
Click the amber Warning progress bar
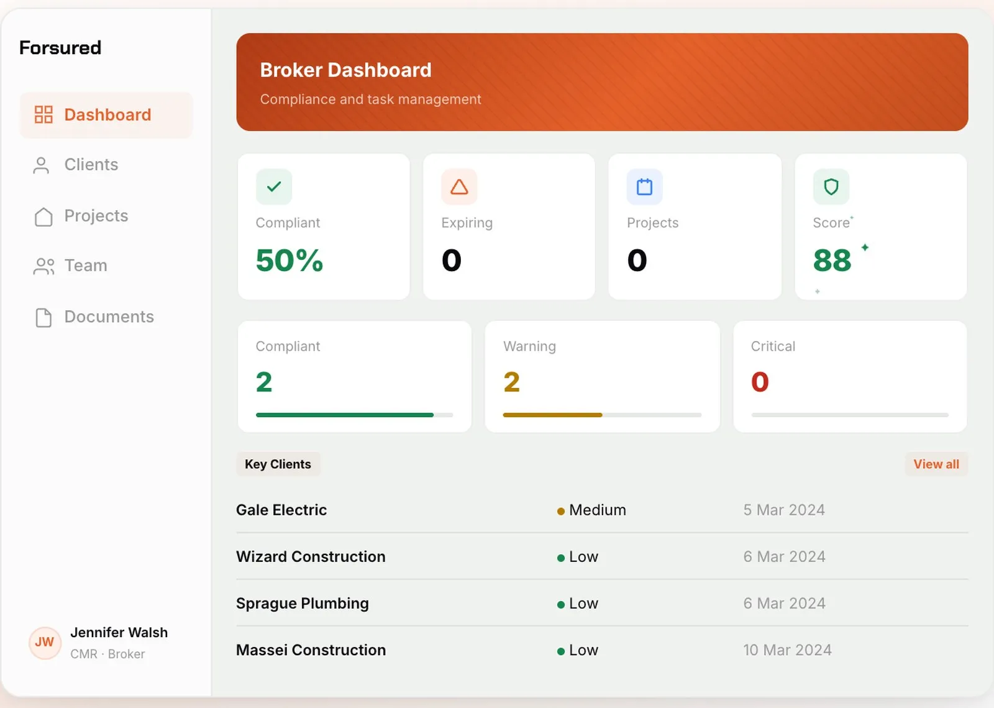tap(602, 415)
